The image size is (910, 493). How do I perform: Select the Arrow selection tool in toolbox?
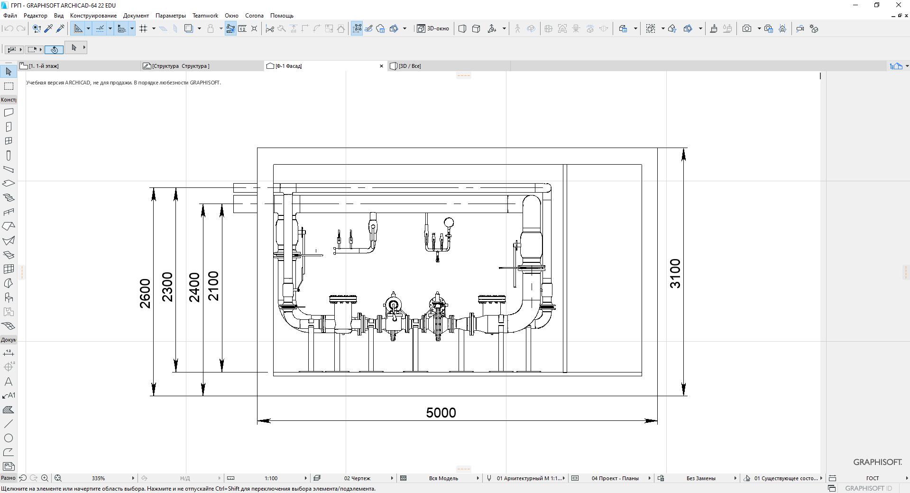[9, 72]
